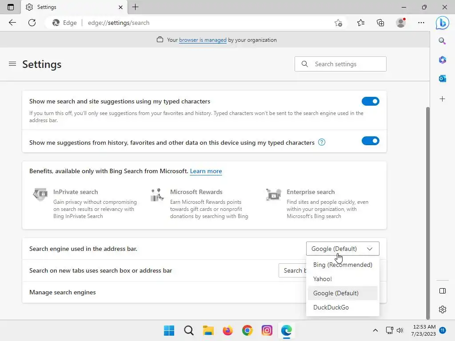Select Bing (Recommended) option
This screenshot has width=455, height=341.
(343, 265)
